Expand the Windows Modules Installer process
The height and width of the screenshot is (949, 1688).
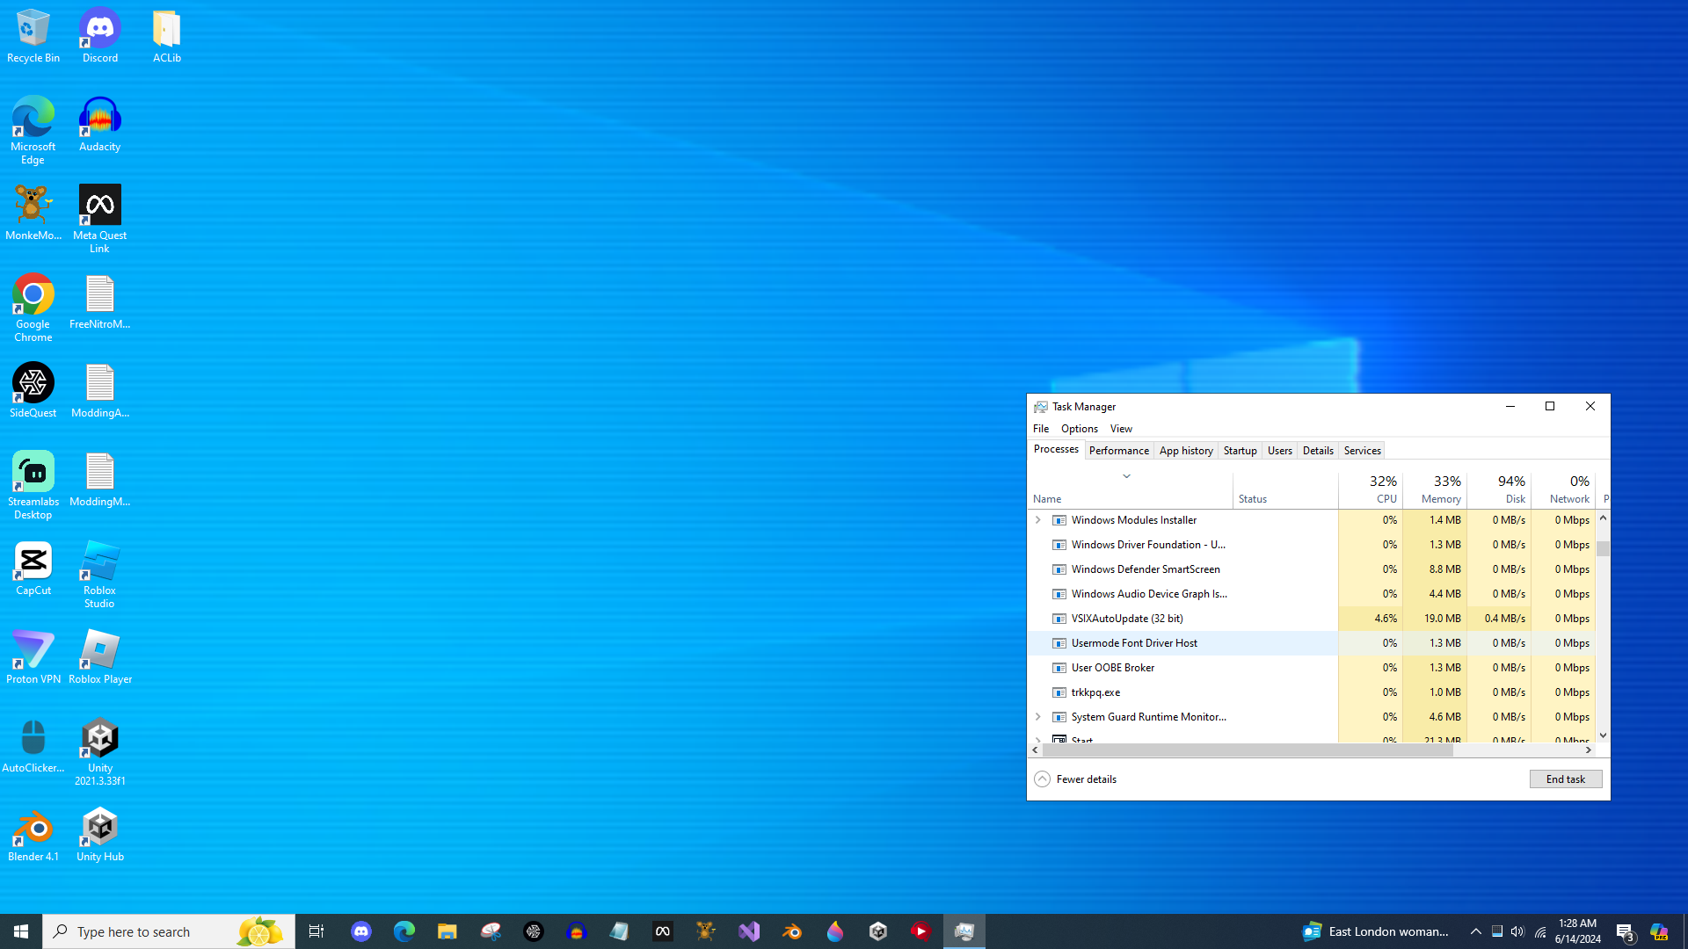pyautogui.click(x=1037, y=520)
